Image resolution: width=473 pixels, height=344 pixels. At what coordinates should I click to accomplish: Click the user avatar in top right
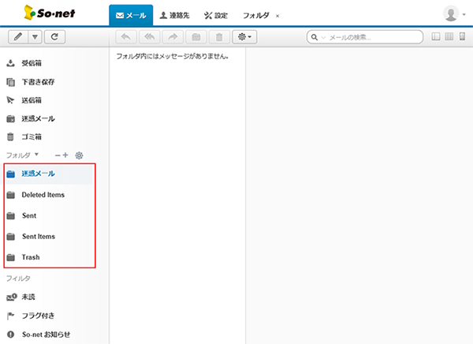pos(452,14)
